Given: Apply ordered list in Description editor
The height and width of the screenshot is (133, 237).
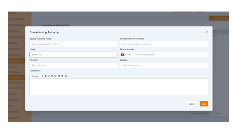Looking at the screenshot, I should [59, 76].
